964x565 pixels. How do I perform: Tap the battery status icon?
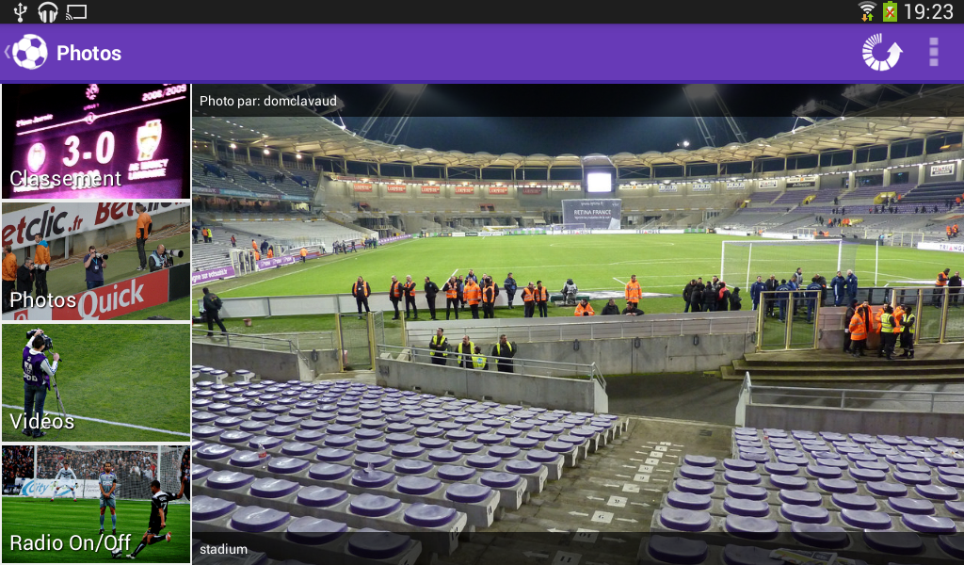(x=890, y=11)
